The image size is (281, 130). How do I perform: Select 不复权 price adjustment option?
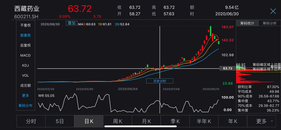(x=25, y=25)
